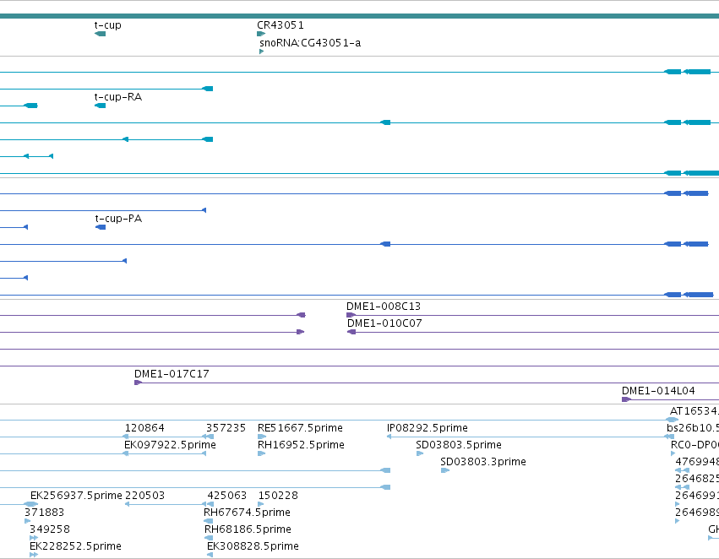
Task: Select the DME1-008C13 clone label
Action: coord(384,306)
